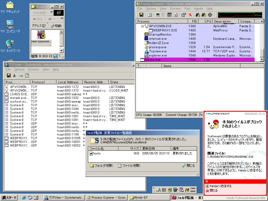Collapse the APVXDWIN.EXE process tree

pyautogui.click(x=143, y=26)
